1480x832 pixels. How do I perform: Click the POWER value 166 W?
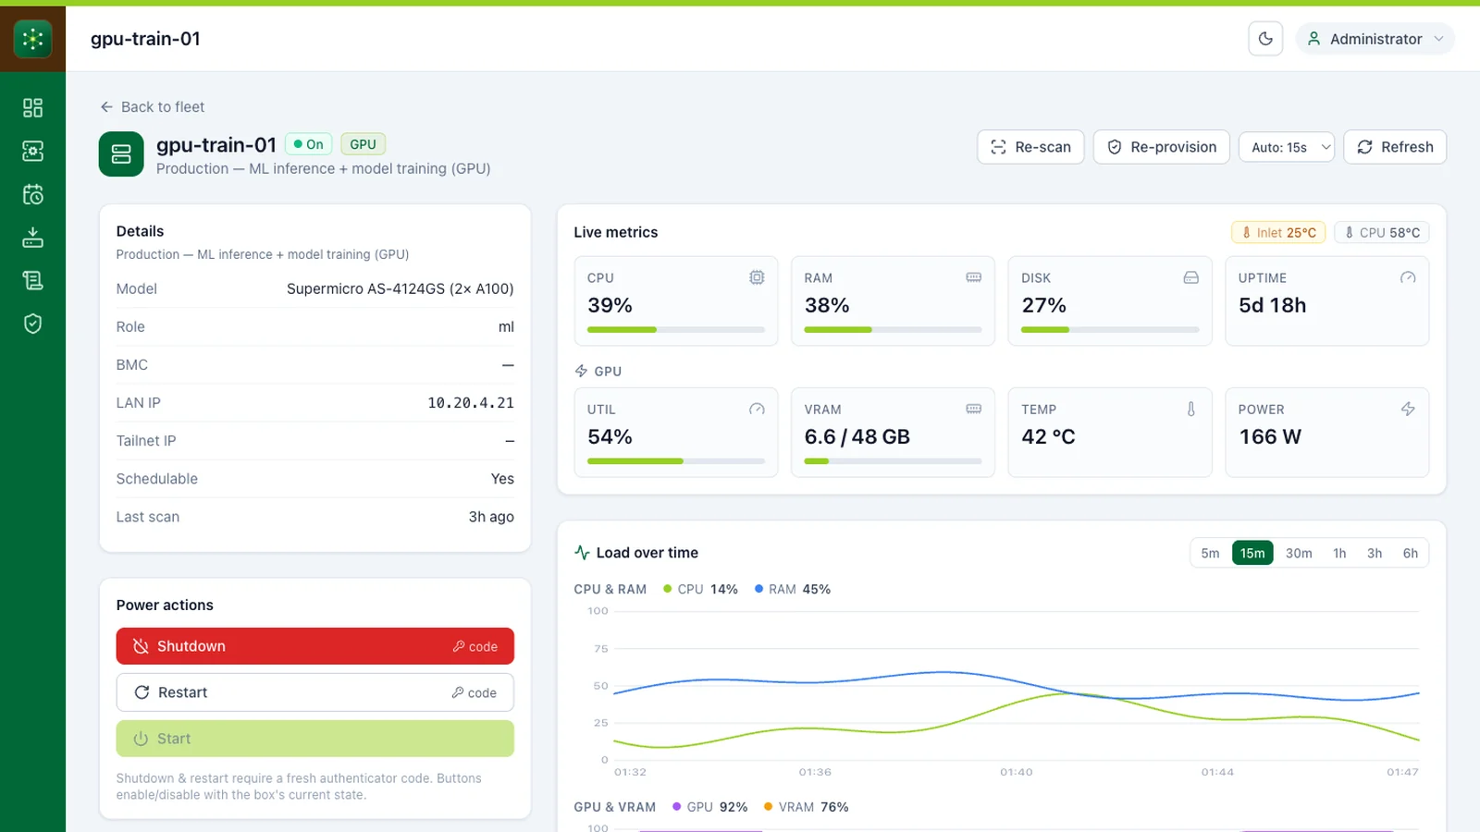pos(1270,436)
